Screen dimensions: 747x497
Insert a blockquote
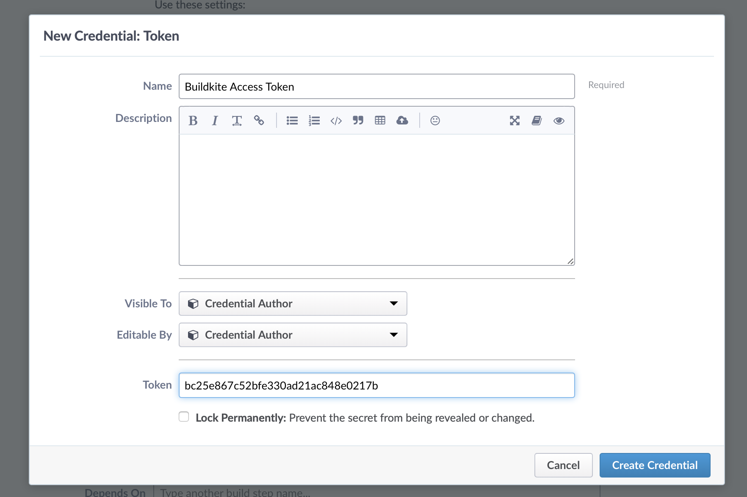point(358,121)
